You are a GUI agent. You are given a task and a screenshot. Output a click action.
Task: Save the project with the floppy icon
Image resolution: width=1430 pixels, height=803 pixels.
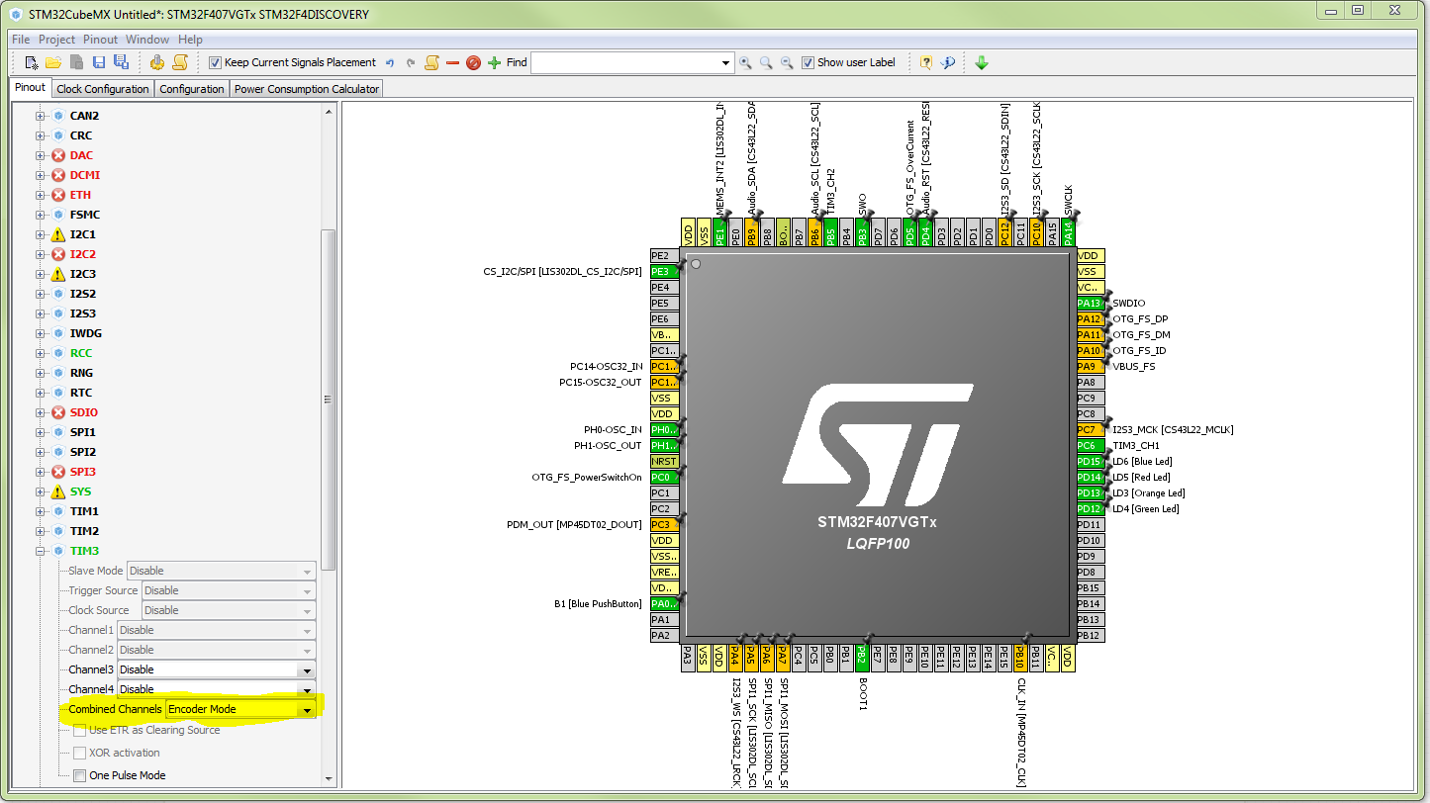pos(99,62)
